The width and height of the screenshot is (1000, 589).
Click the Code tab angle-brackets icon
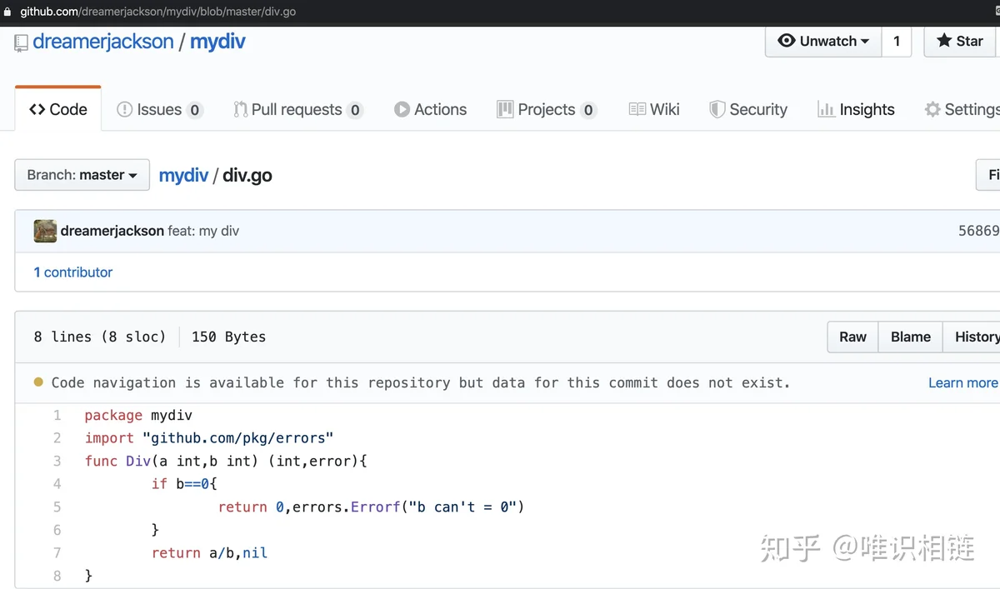37,109
